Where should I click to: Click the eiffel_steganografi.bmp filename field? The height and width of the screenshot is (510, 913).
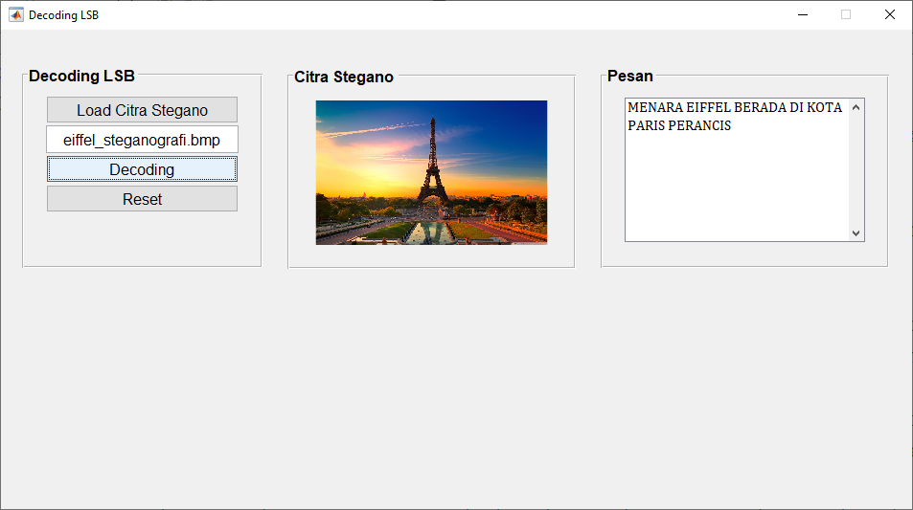pyautogui.click(x=142, y=140)
